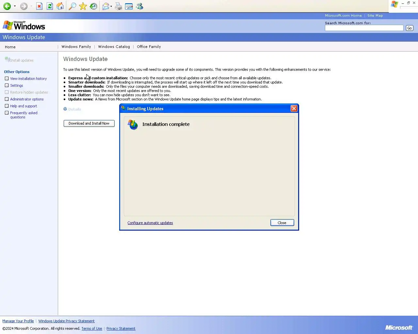The width and height of the screenshot is (418, 334).
Task: Open the Windows Family tab
Action: click(76, 47)
